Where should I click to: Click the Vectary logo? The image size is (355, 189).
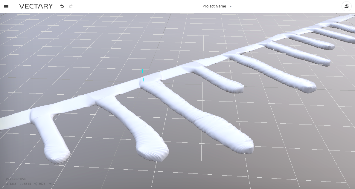[x=36, y=6]
